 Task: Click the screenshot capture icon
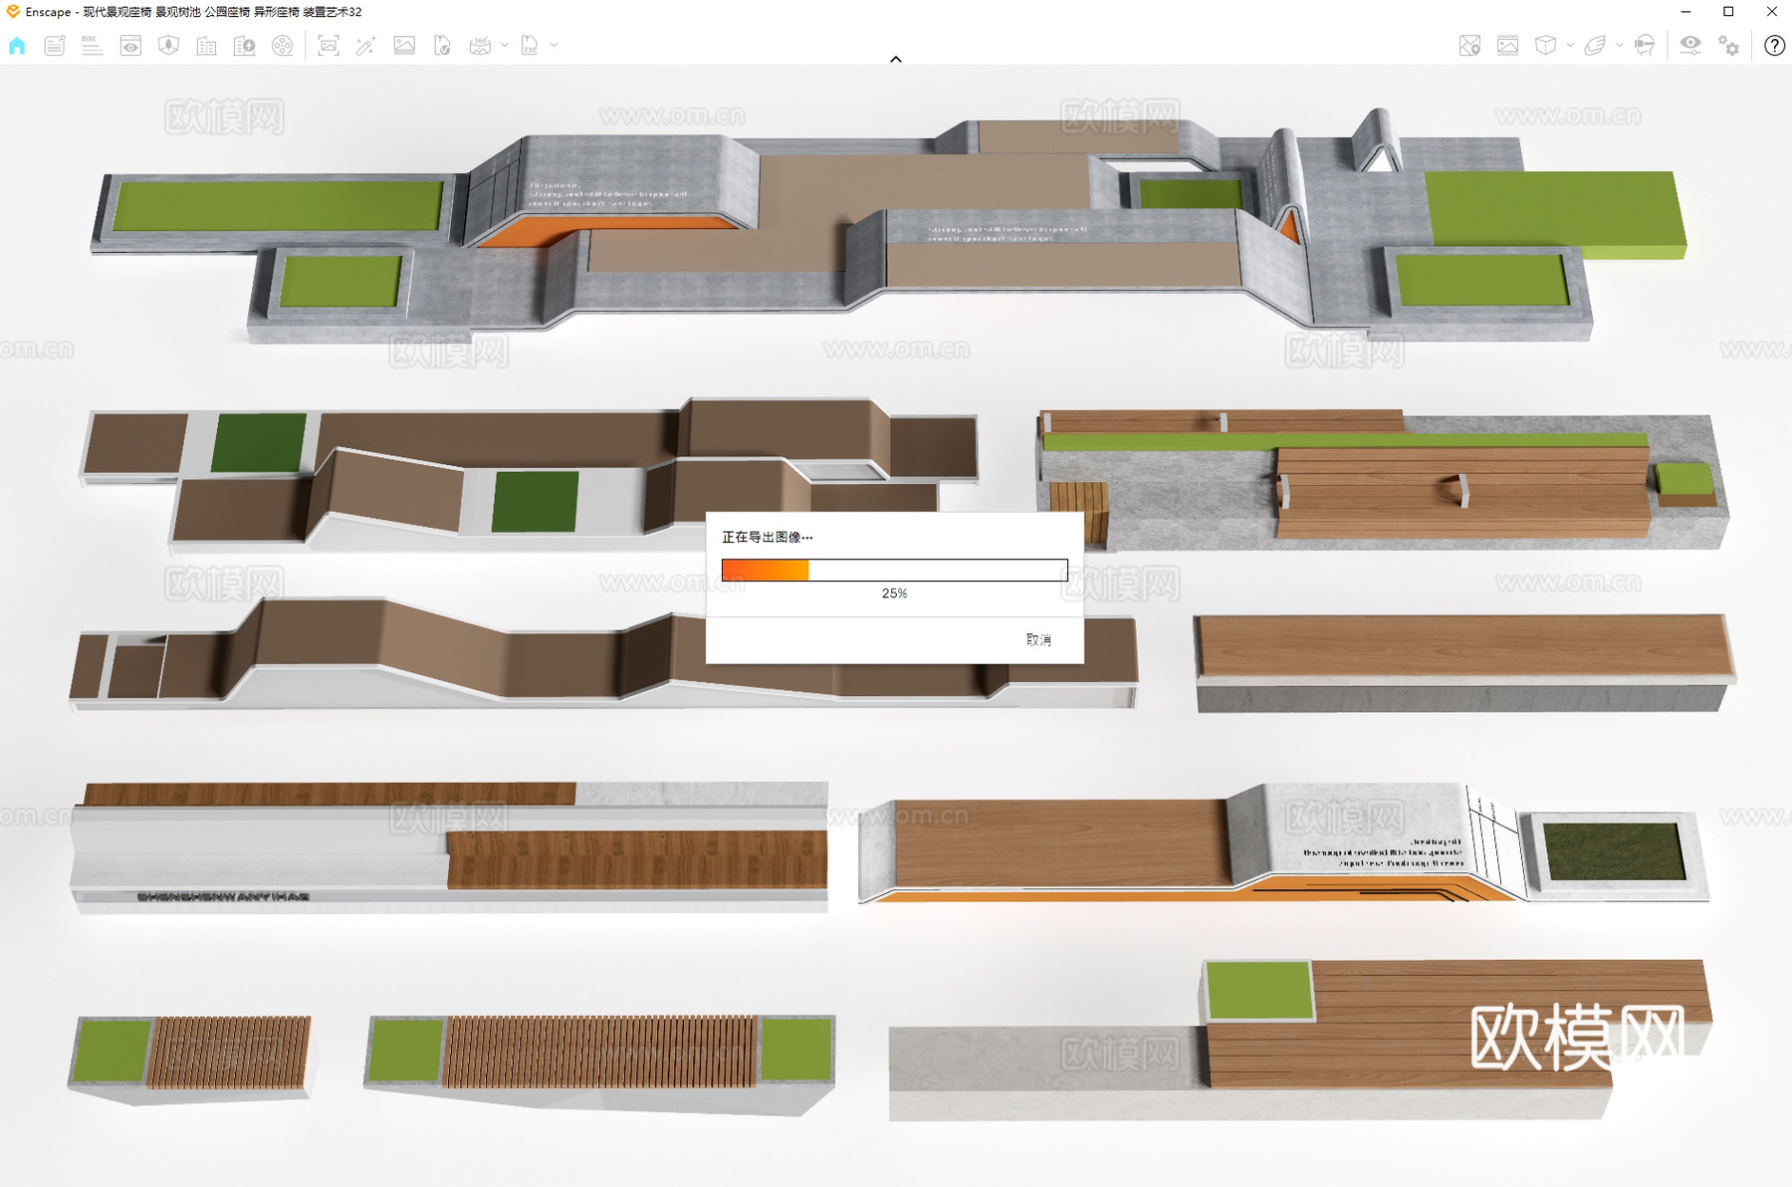[x=329, y=46]
